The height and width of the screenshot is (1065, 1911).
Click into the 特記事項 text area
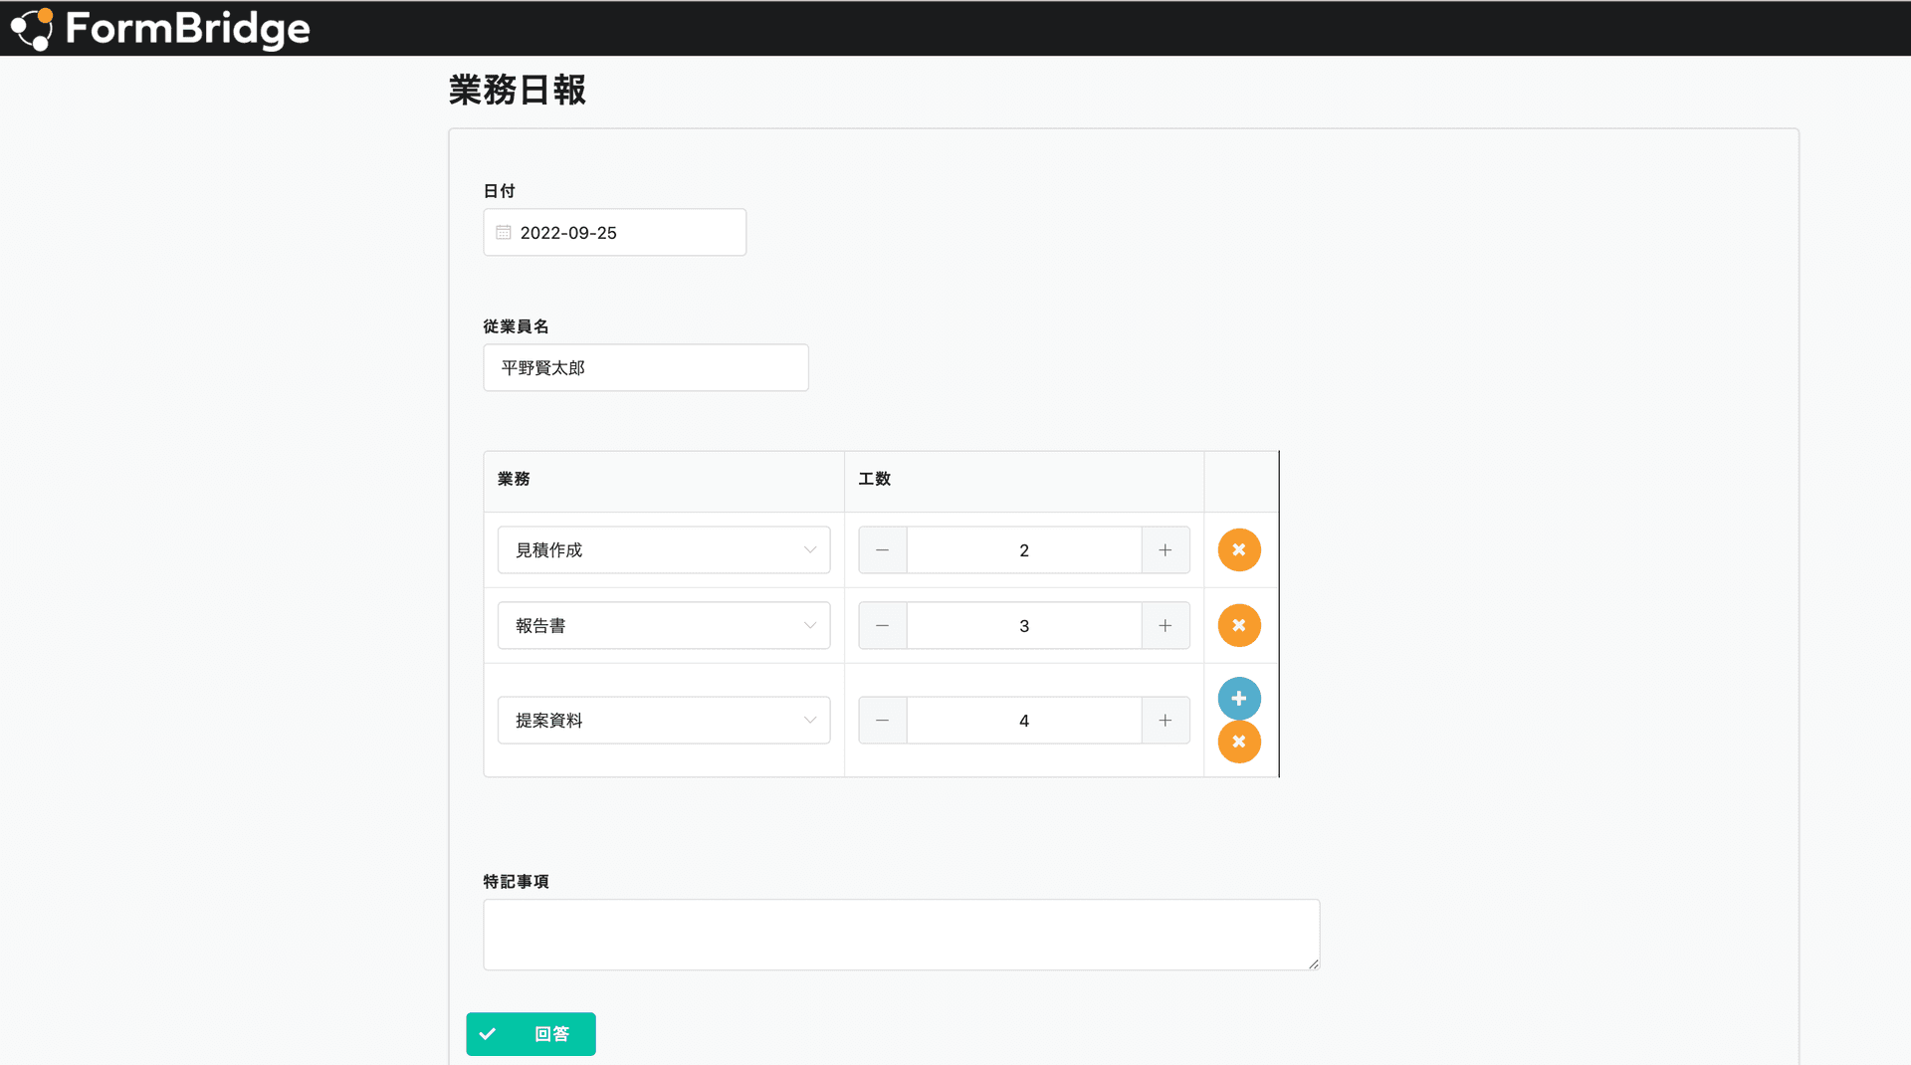pyautogui.click(x=902, y=935)
